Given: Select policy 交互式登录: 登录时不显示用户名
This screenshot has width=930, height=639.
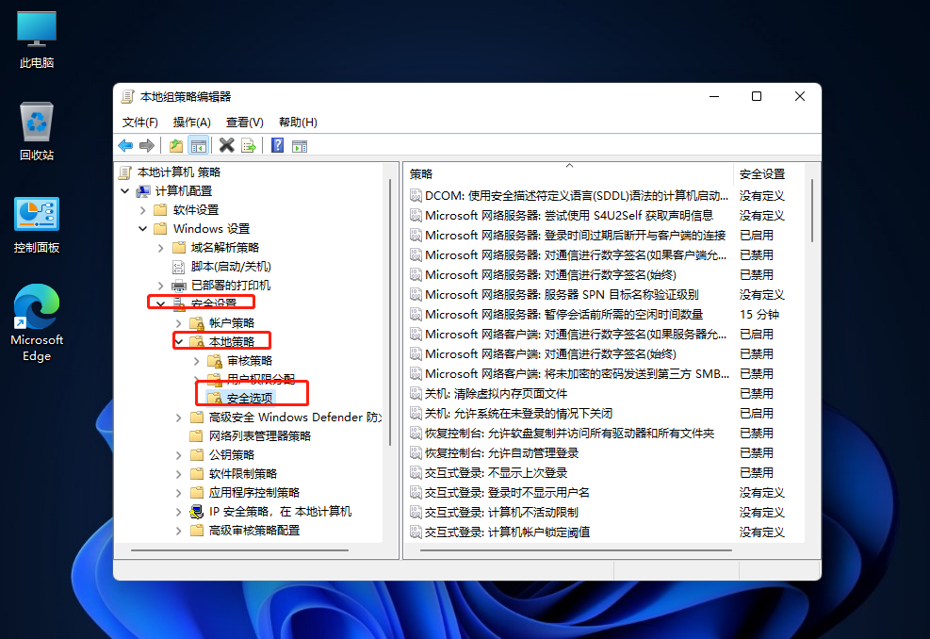Looking at the screenshot, I should coord(507,493).
